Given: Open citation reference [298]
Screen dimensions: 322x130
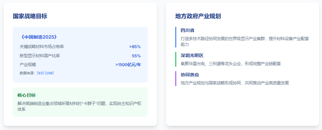Looking at the screenshot, I should 49,73.
